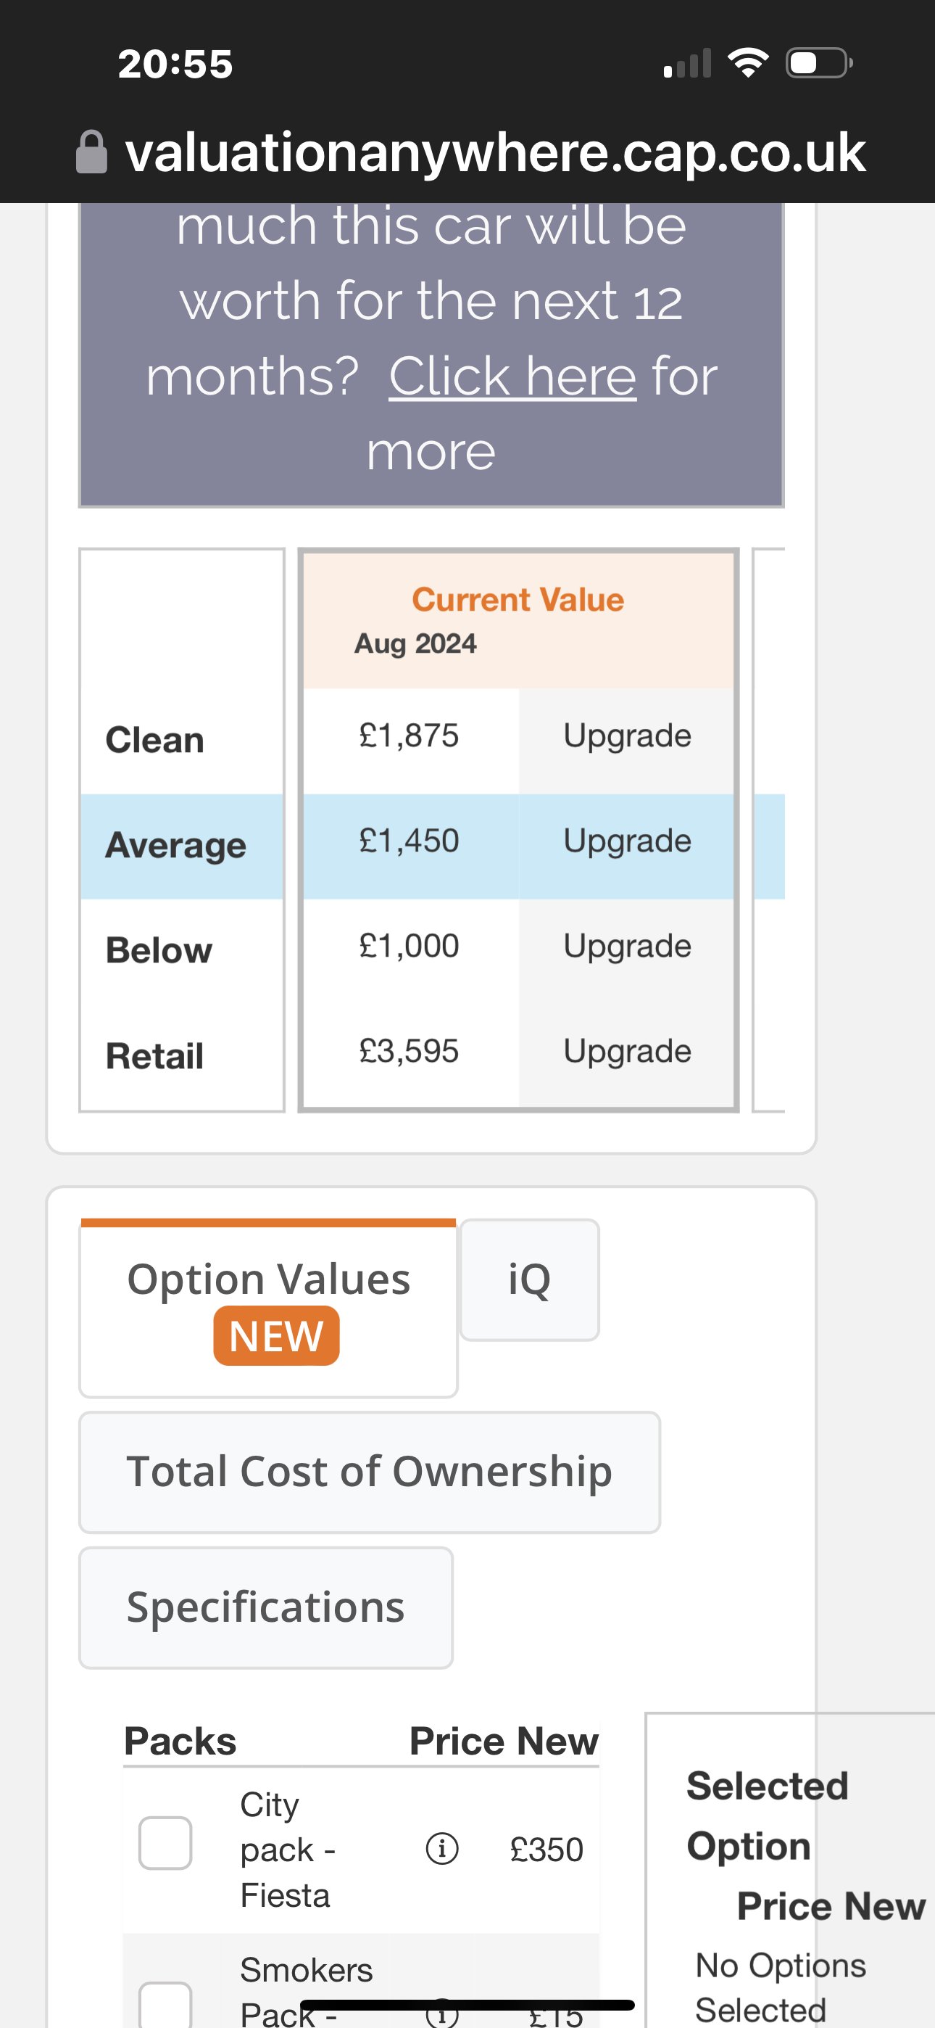Tap the padlock icon in address bar
The image size is (935, 2028).
(x=91, y=152)
